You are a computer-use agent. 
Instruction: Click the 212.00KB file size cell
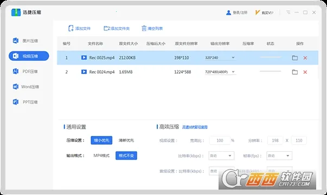(x=127, y=58)
